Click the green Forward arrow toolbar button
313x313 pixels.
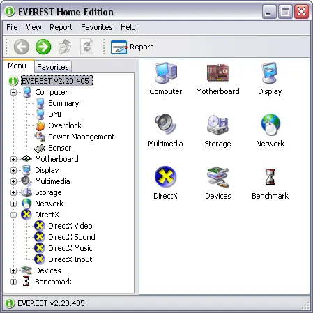click(43, 47)
